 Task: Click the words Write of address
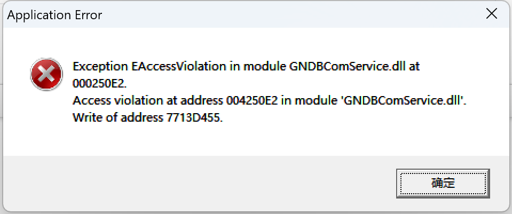(118, 117)
